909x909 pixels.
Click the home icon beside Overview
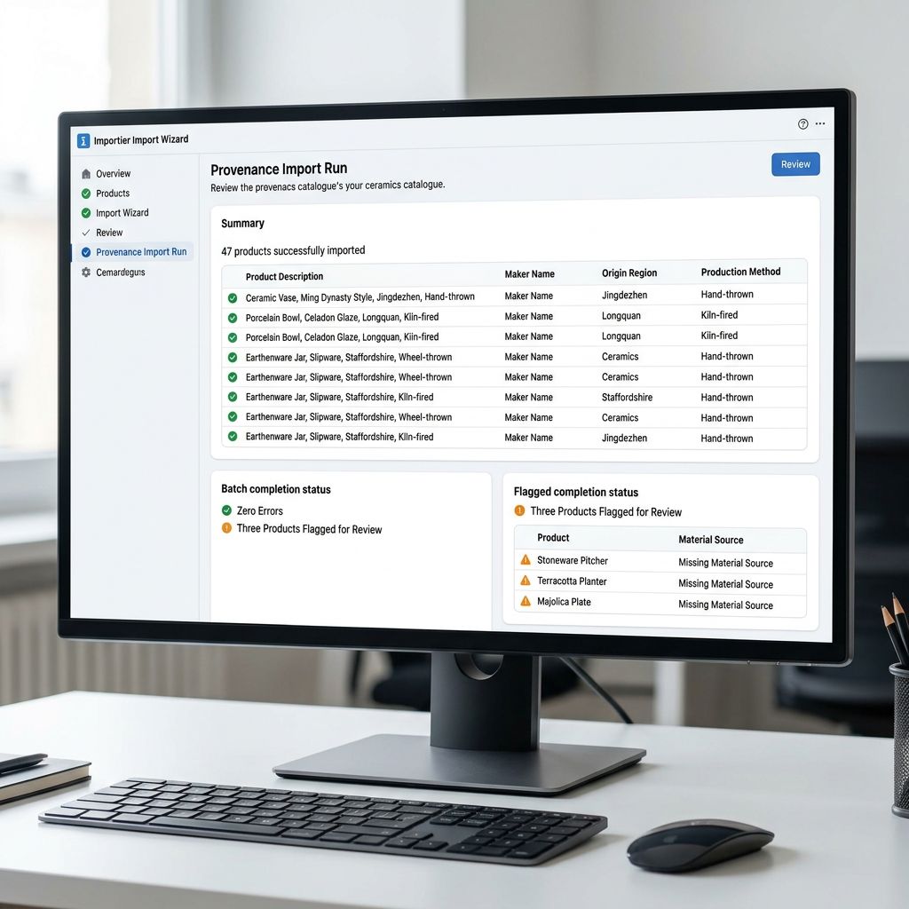(x=86, y=174)
